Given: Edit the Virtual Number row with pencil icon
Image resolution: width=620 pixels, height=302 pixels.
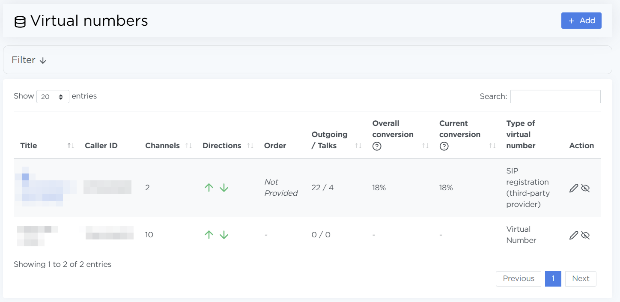Looking at the screenshot, I should tap(573, 235).
